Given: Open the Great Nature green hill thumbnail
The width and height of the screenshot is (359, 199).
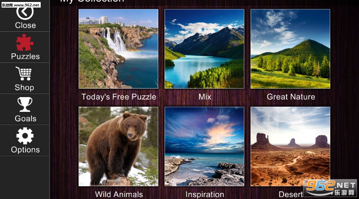Looking at the screenshot, I should point(290,49).
